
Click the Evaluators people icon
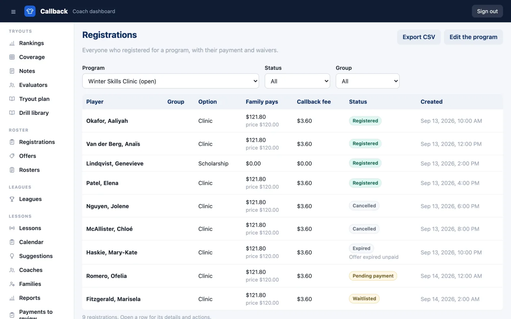pos(12,85)
